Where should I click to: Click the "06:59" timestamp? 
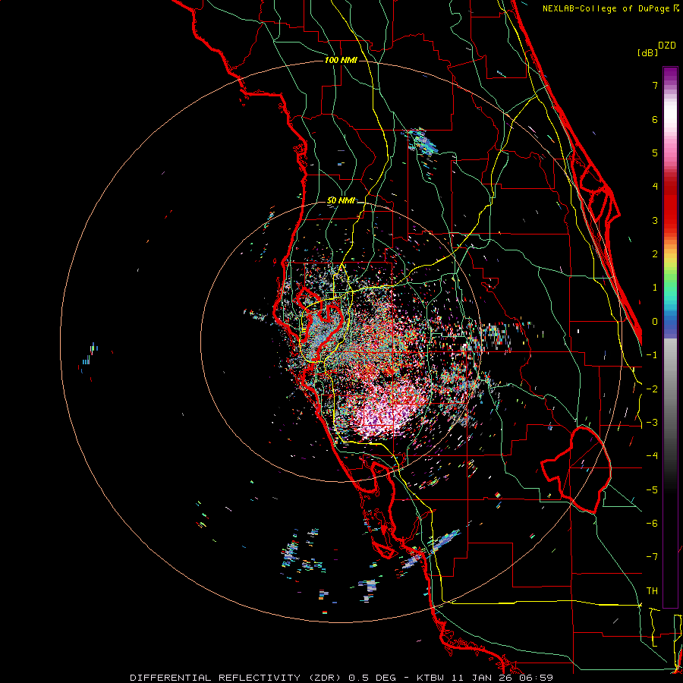(537, 678)
